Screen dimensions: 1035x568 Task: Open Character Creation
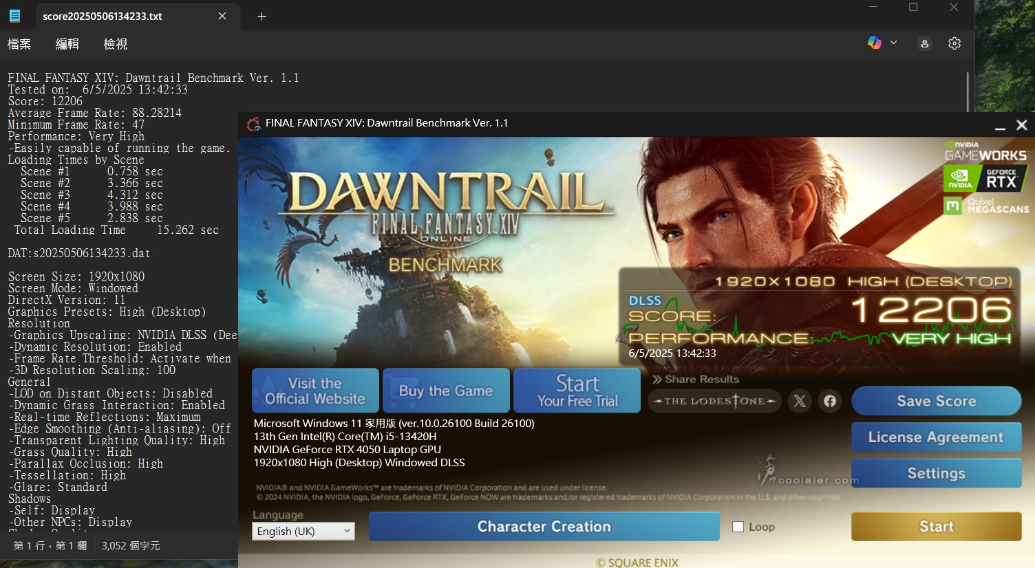click(544, 527)
